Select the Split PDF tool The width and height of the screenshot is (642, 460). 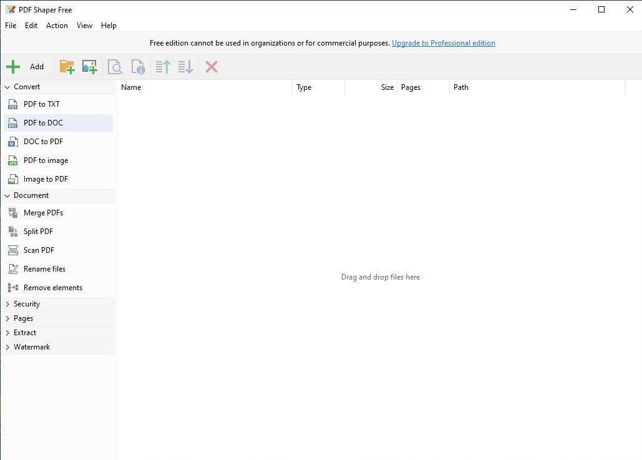(x=58, y=232)
